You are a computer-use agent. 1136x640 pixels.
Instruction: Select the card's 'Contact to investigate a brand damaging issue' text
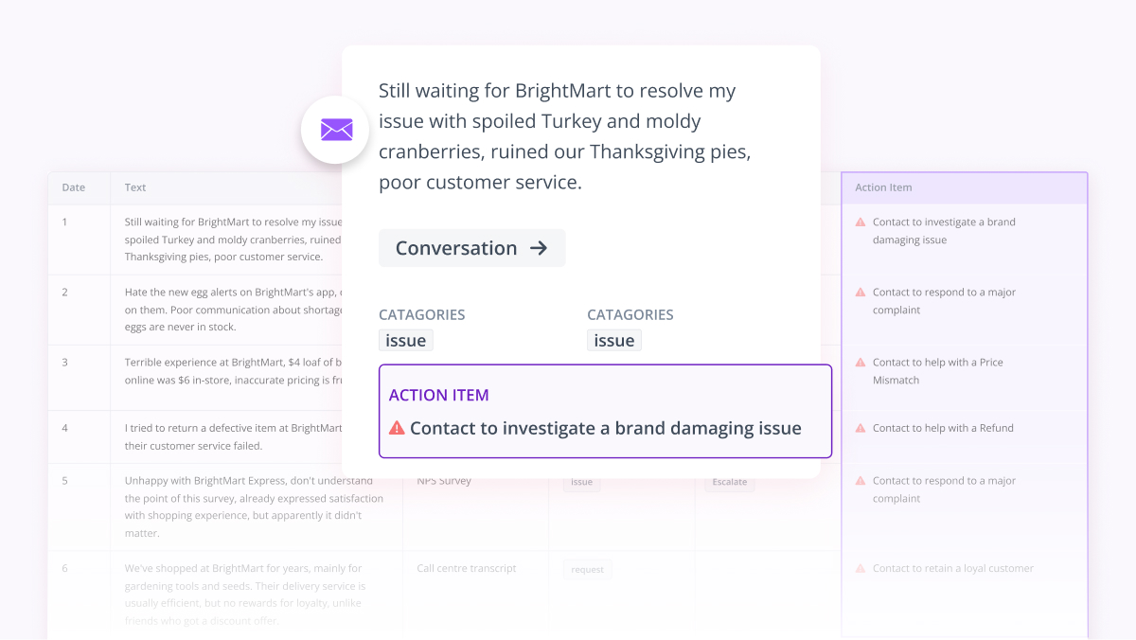click(606, 428)
